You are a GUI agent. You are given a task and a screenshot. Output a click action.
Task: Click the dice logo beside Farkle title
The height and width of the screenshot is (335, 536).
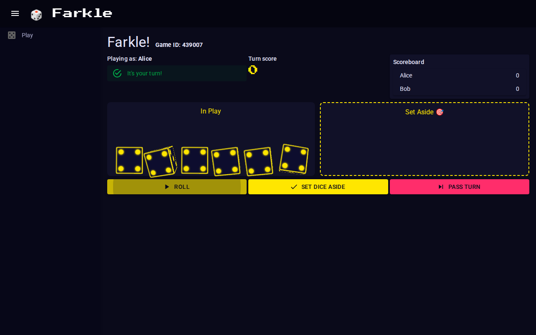(36, 15)
